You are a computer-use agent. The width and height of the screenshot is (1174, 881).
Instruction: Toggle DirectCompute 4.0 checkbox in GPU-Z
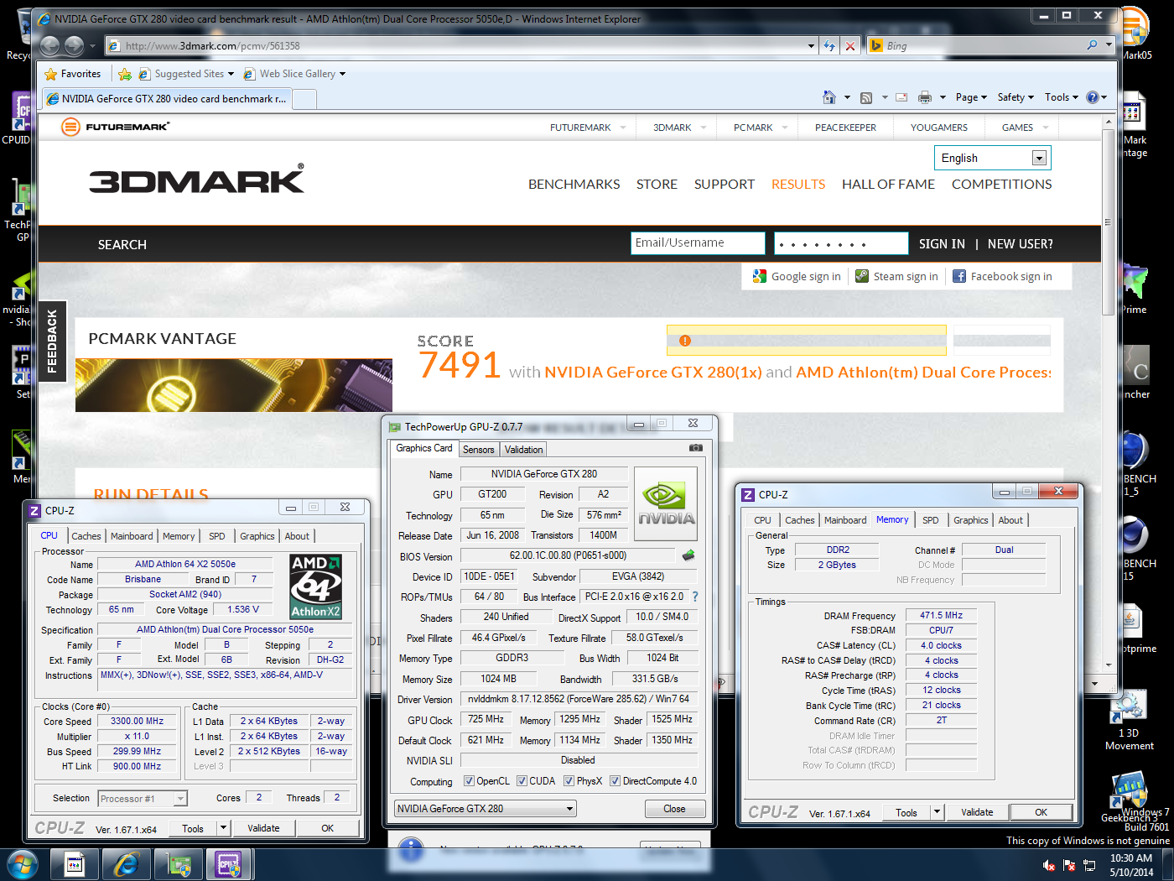[x=615, y=781]
